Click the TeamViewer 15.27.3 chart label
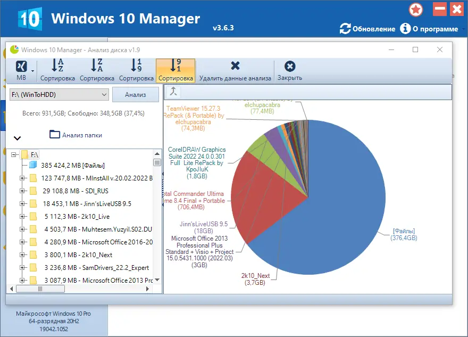 [x=194, y=118]
